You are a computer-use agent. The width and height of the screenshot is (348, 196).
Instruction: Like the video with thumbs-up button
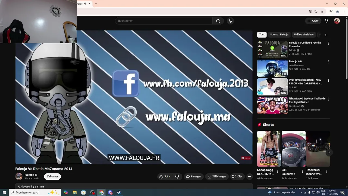(164, 176)
